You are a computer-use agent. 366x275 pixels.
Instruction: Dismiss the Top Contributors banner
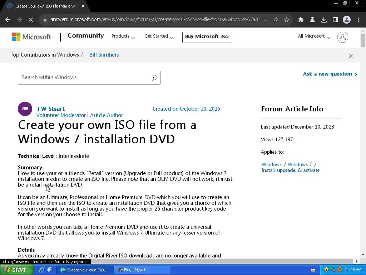(351, 56)
